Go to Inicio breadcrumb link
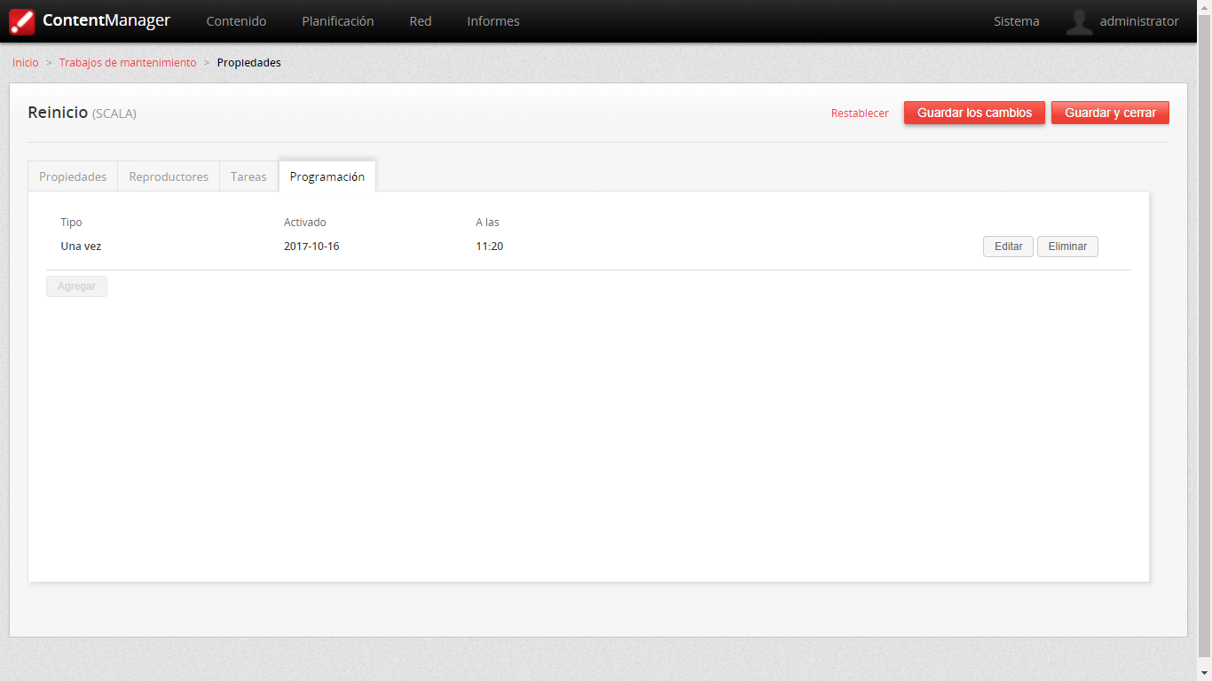The width and height of the screenshot is (1212, 681). tap(26, 63)
